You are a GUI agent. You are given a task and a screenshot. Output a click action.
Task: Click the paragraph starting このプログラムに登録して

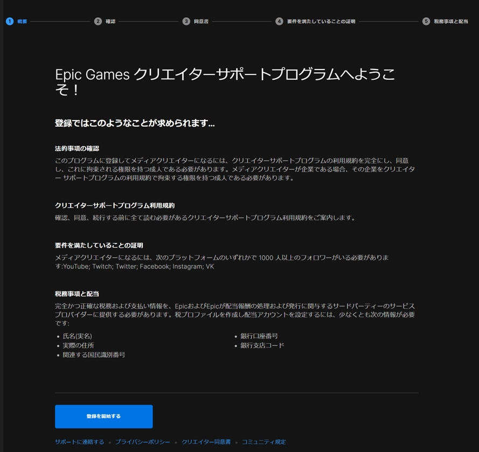click(235, 169)
